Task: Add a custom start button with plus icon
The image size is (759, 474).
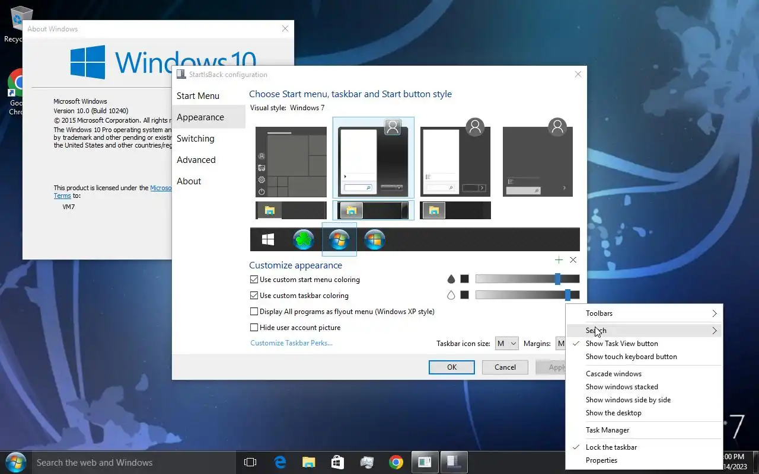Action: click(x=559, y=260)
